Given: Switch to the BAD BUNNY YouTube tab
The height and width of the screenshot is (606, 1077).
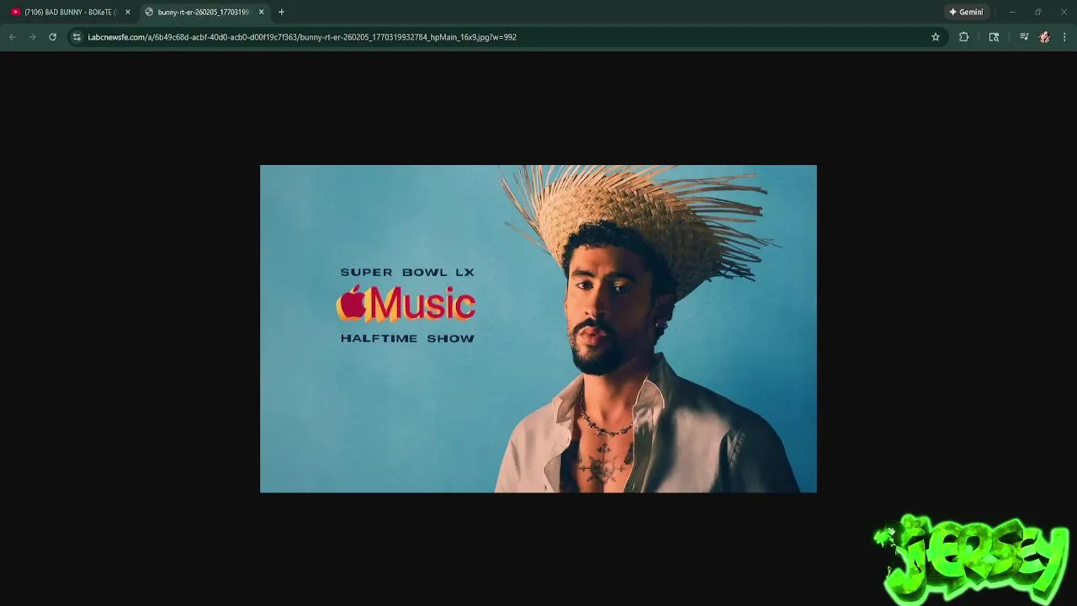Looking at the screenshot, I should pyautogui.click(x=71, y=12).
